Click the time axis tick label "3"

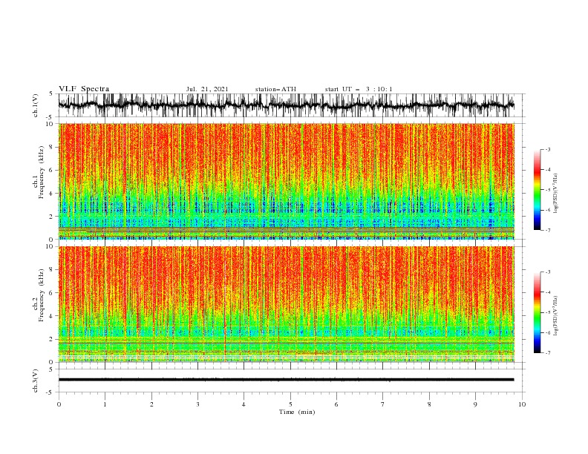coord(197,404)
